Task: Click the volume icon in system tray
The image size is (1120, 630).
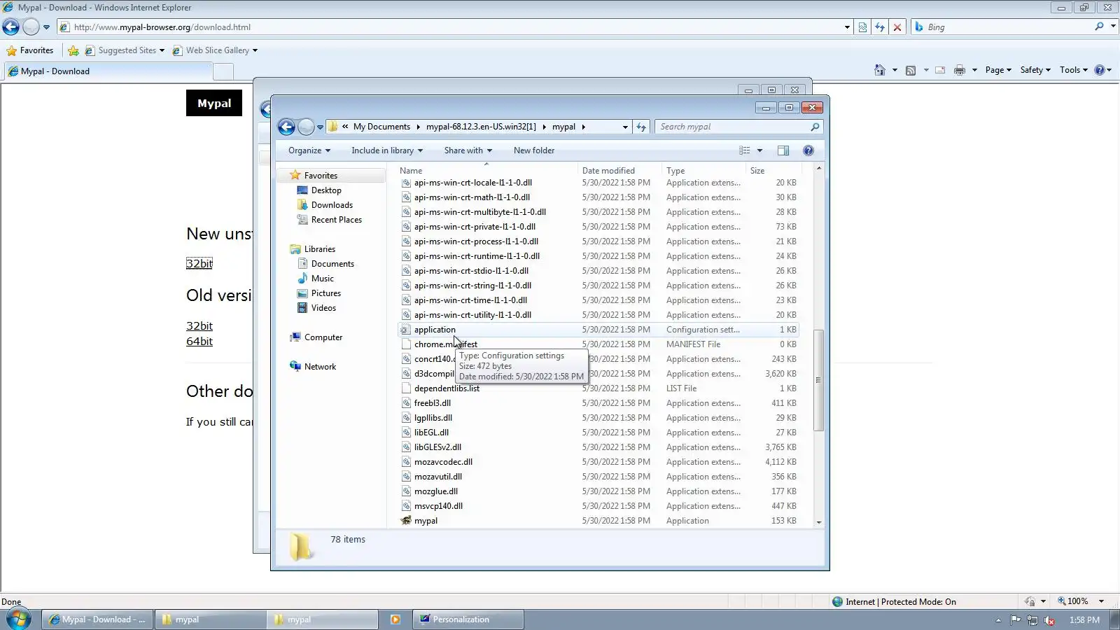Action: [x=1049, y=620]
